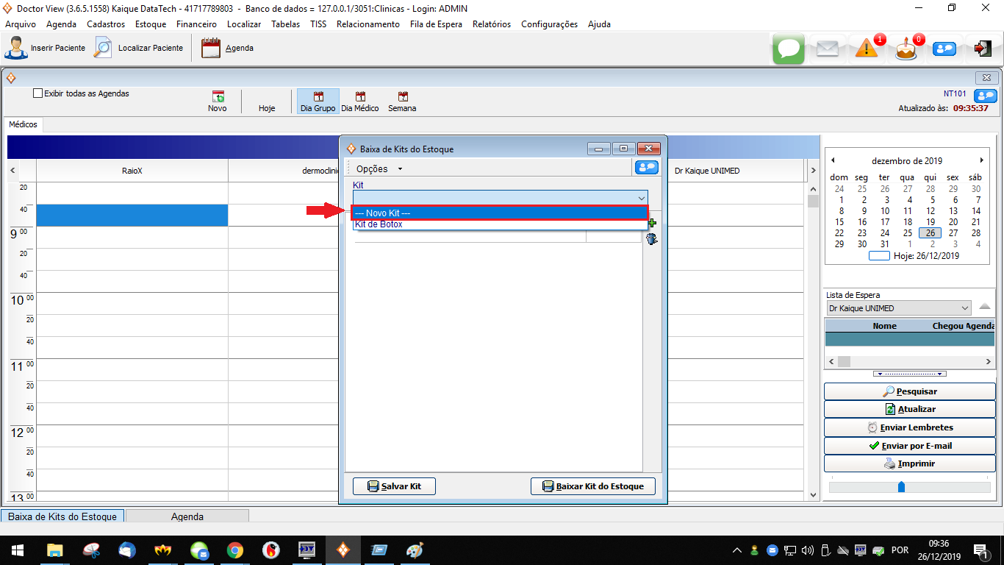Open the birthday cake notifications icon

click(x=906, y=49)
